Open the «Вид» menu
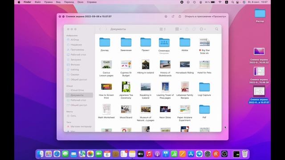The width and height of the screenshot is (285, 160). (x=58, y=2)
